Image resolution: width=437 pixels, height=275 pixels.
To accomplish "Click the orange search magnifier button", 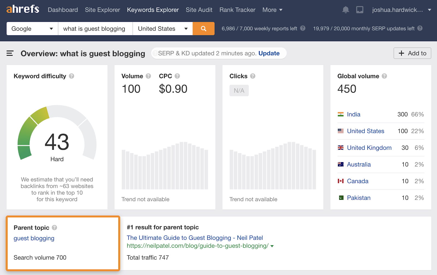I will 203,29.
